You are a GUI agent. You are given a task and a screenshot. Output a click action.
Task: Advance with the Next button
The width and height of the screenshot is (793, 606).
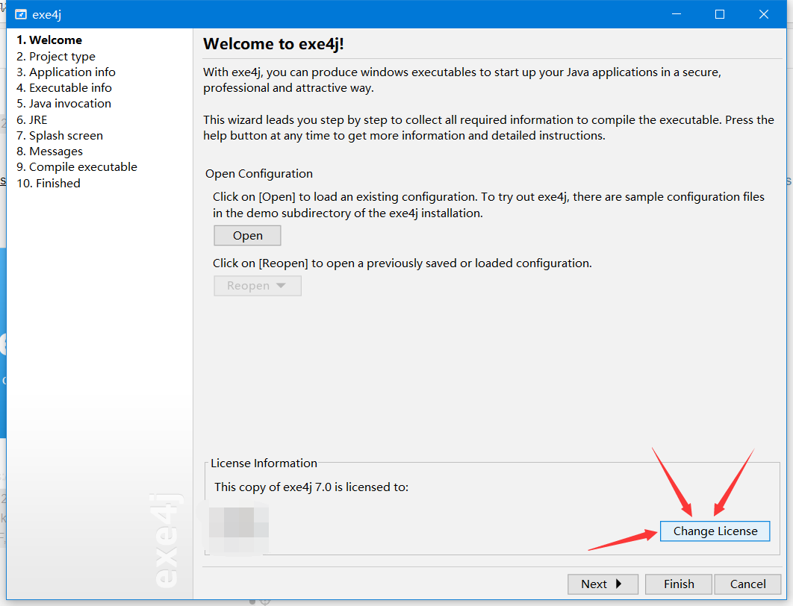point(603,584)
